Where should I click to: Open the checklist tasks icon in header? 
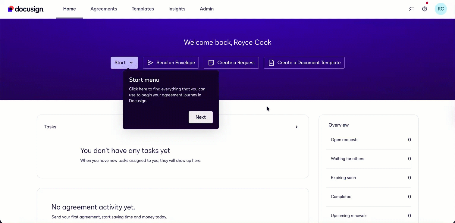click(x=411, y=9)
